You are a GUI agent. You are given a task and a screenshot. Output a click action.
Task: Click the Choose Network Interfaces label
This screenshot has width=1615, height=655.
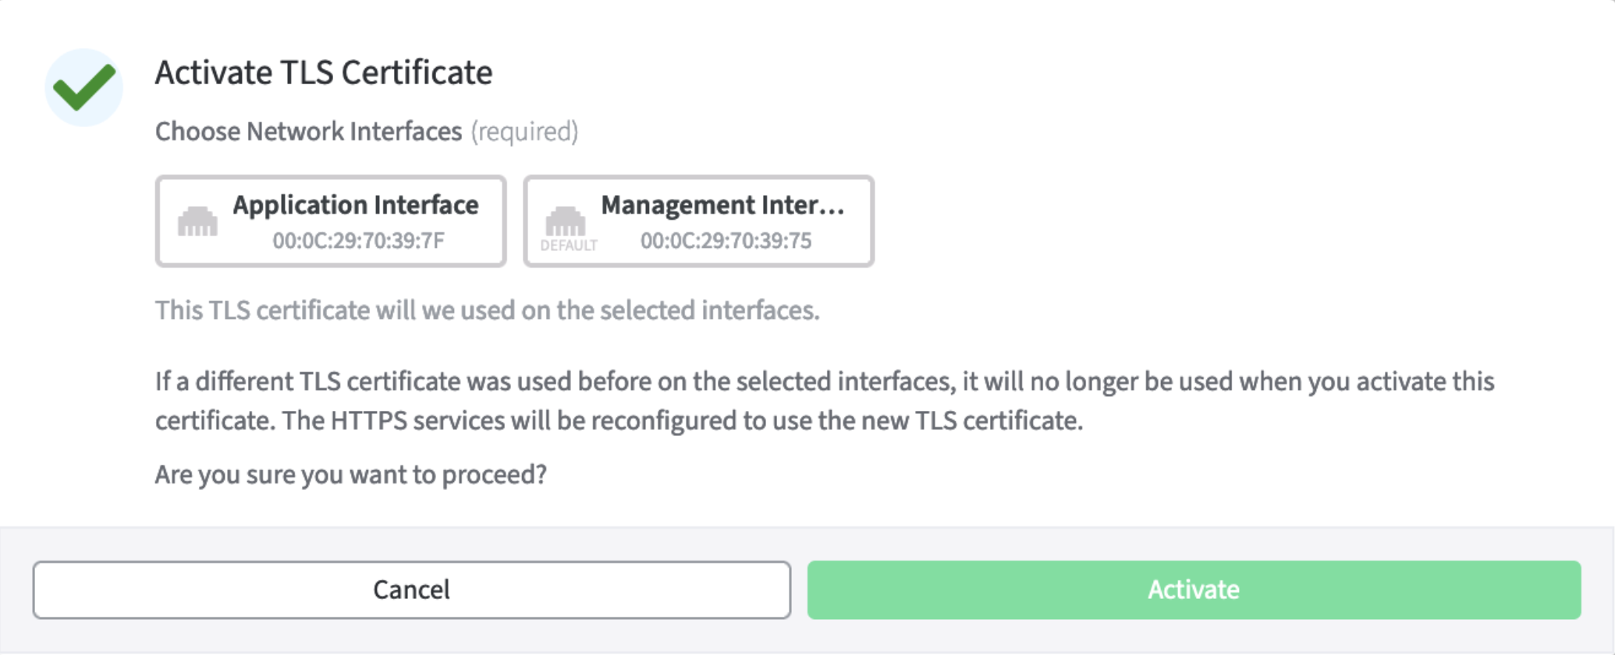[308, 132]
